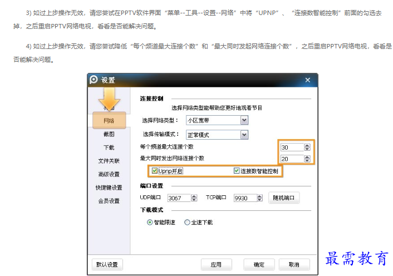Click the 下载模式 section heading
The height and width of the screenshot is (276, 393).
[151, 210]
